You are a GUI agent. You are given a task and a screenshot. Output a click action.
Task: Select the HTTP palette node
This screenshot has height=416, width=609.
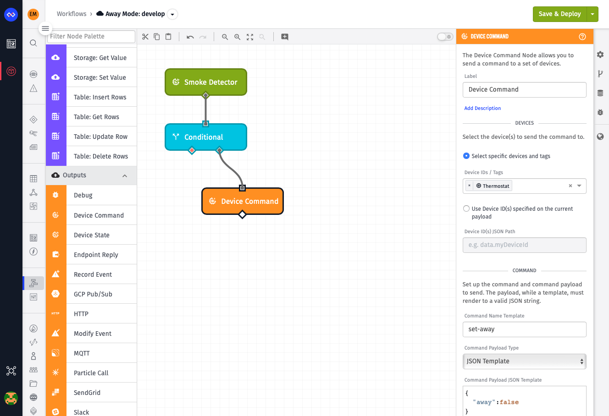click(x=91, y=314)
